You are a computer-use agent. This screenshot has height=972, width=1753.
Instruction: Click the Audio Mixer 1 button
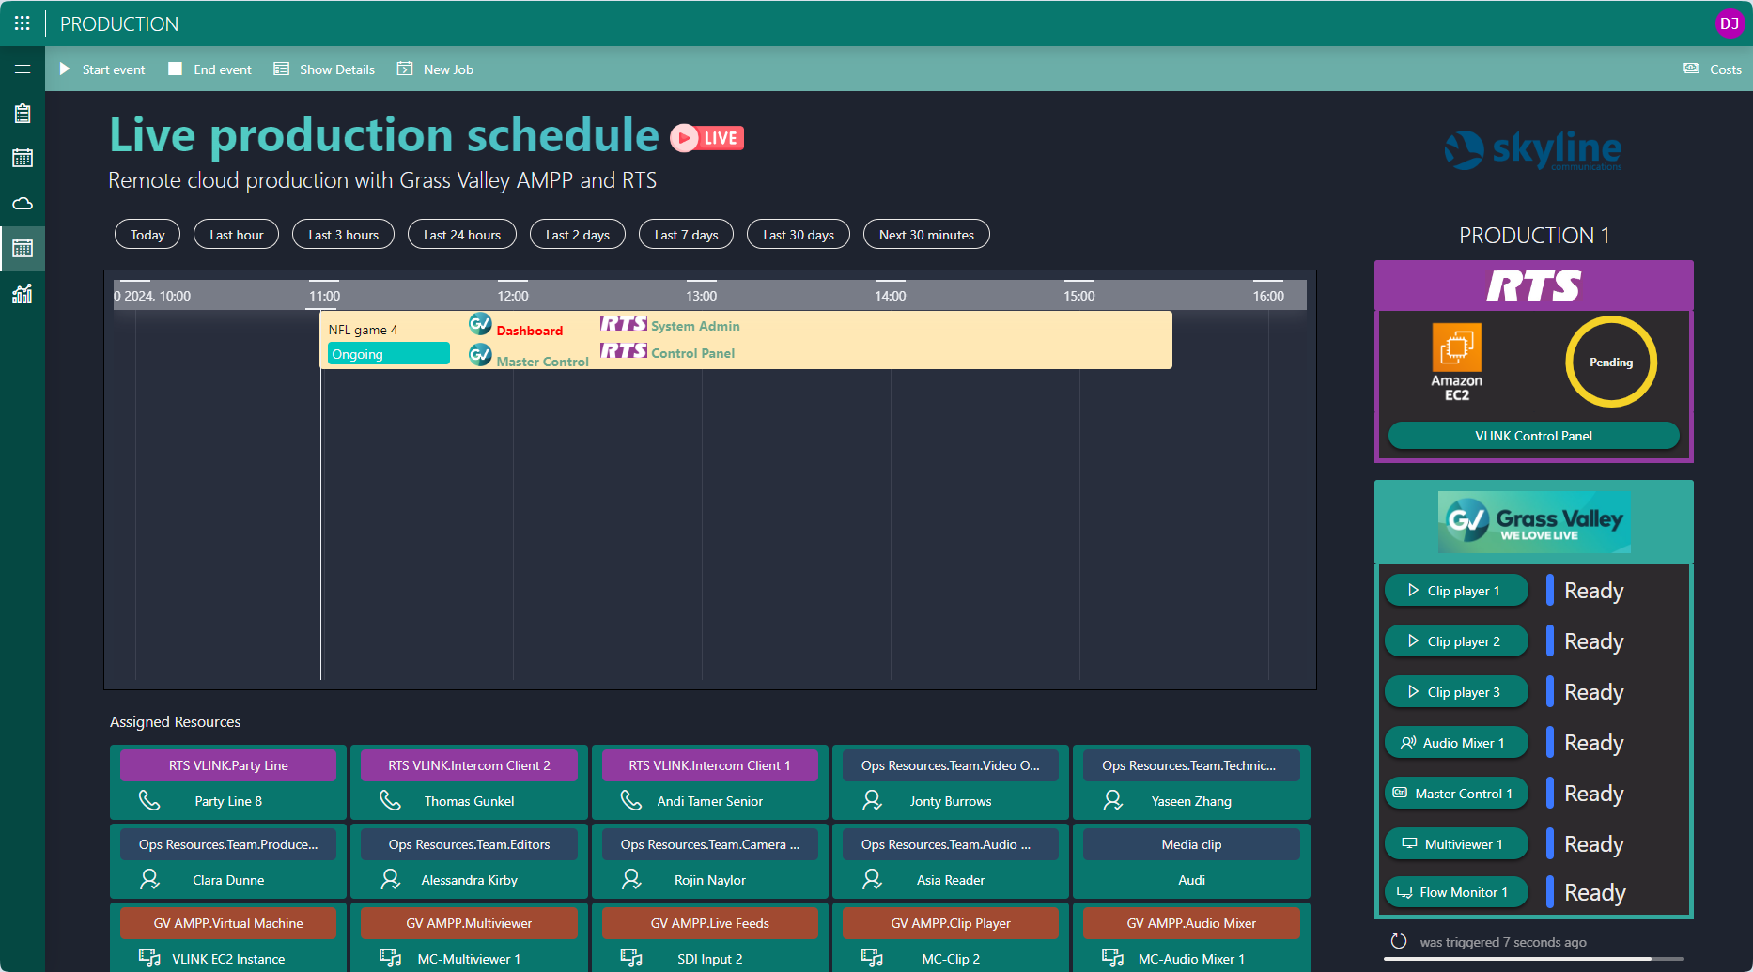pyautogui.click(x=1456, y=743)
